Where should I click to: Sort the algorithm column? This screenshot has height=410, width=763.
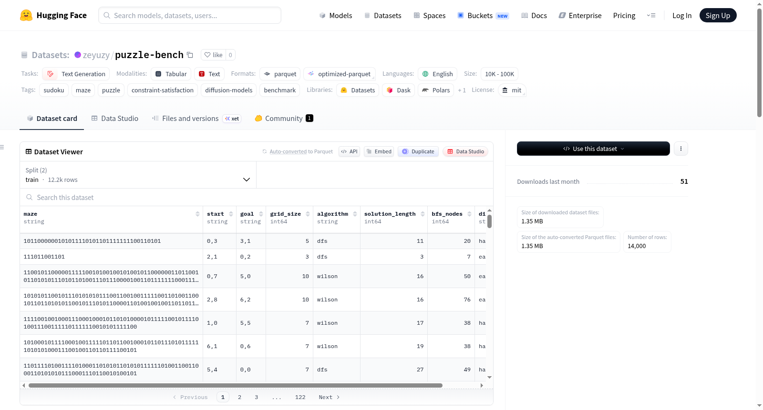355,214
